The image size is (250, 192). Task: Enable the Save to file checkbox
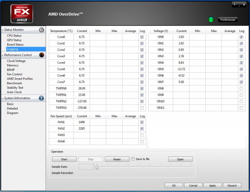[133, 159]
